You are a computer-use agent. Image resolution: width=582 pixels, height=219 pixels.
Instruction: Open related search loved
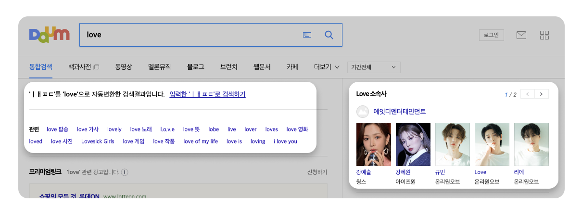pyautogui.click(x=36, y=141)
